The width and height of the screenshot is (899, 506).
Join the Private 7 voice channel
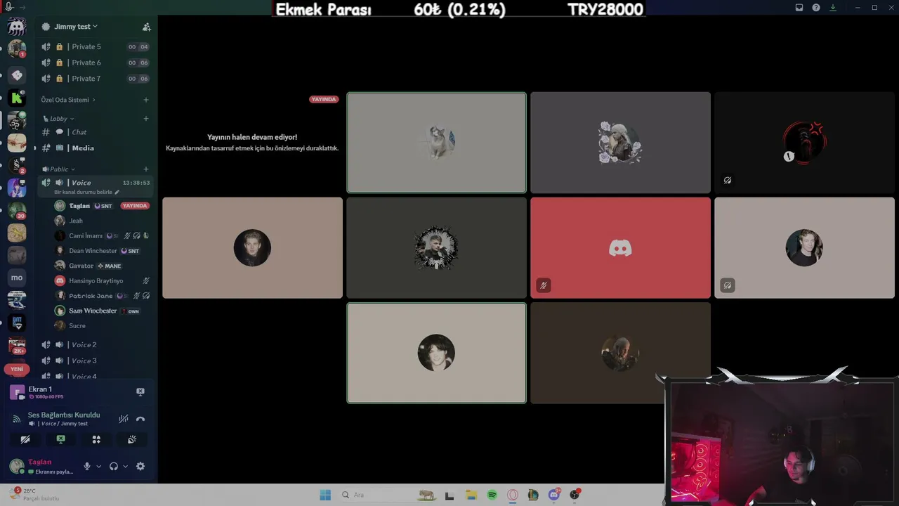click(95, 79)
